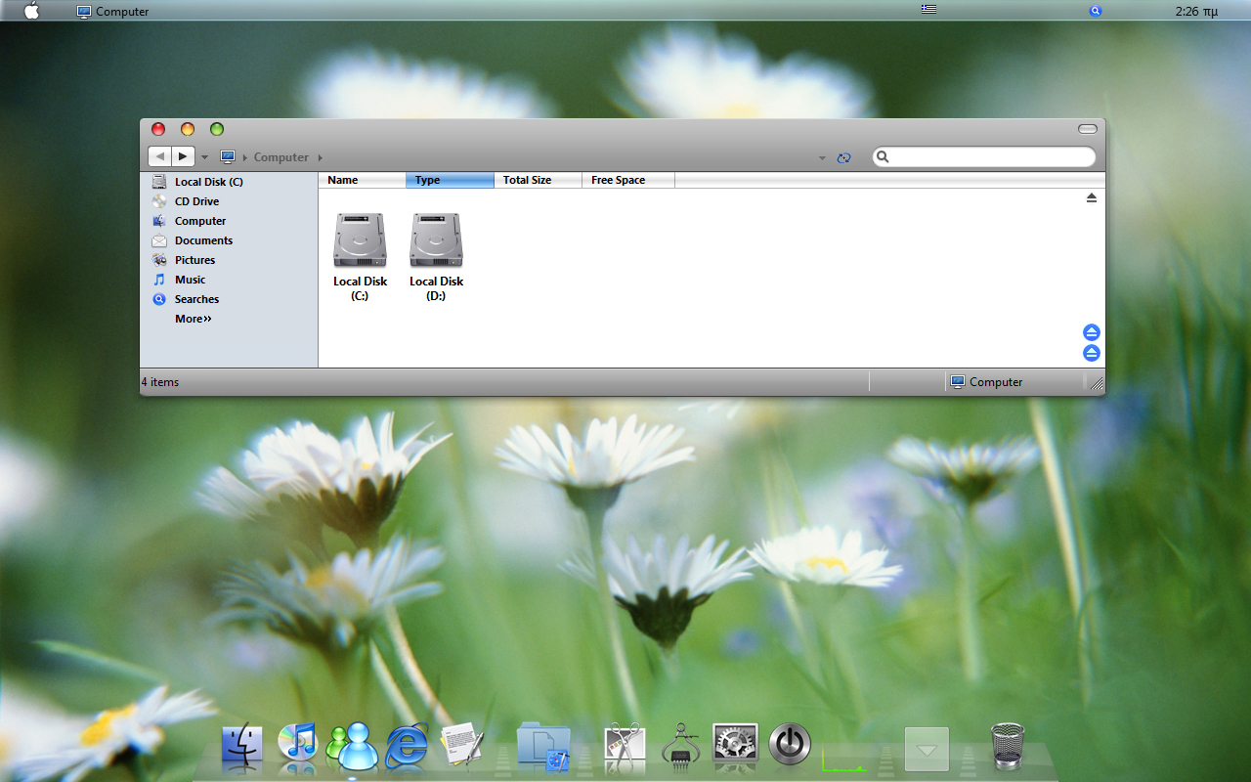Expand the recent pages dropdown arrow

point(204,157)
